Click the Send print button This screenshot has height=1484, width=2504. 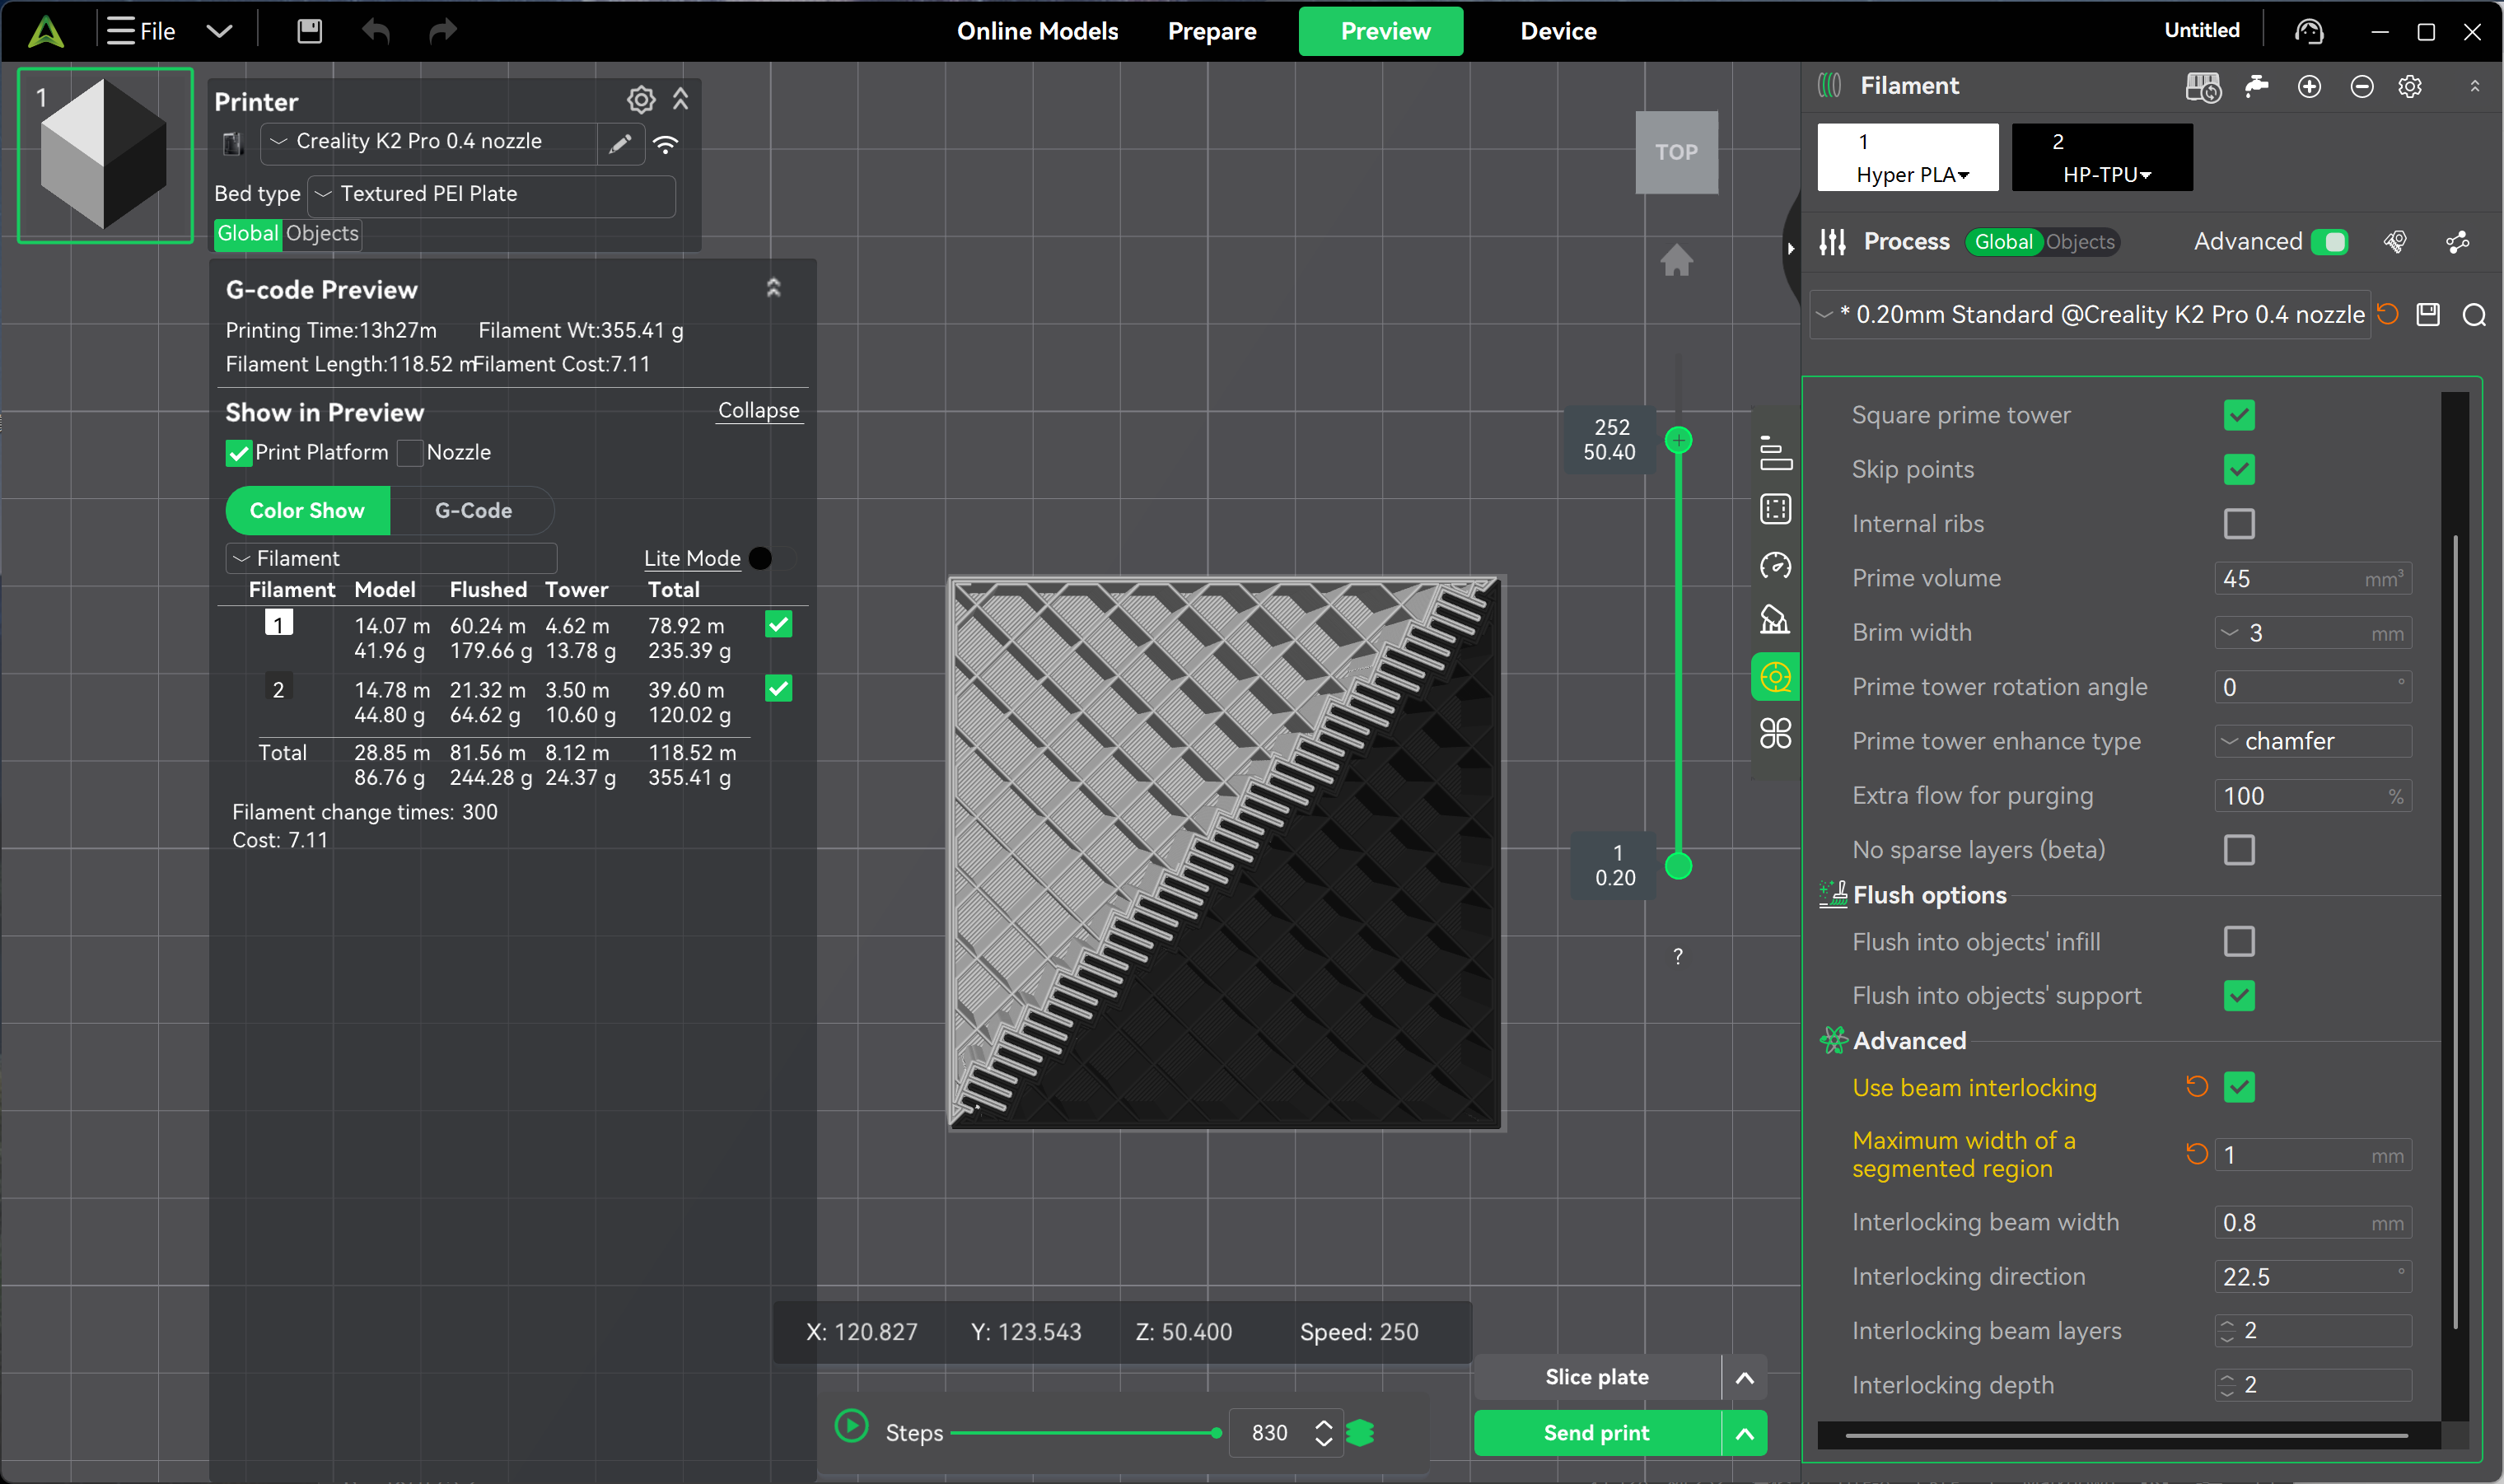click(x=1597, y=1434)
